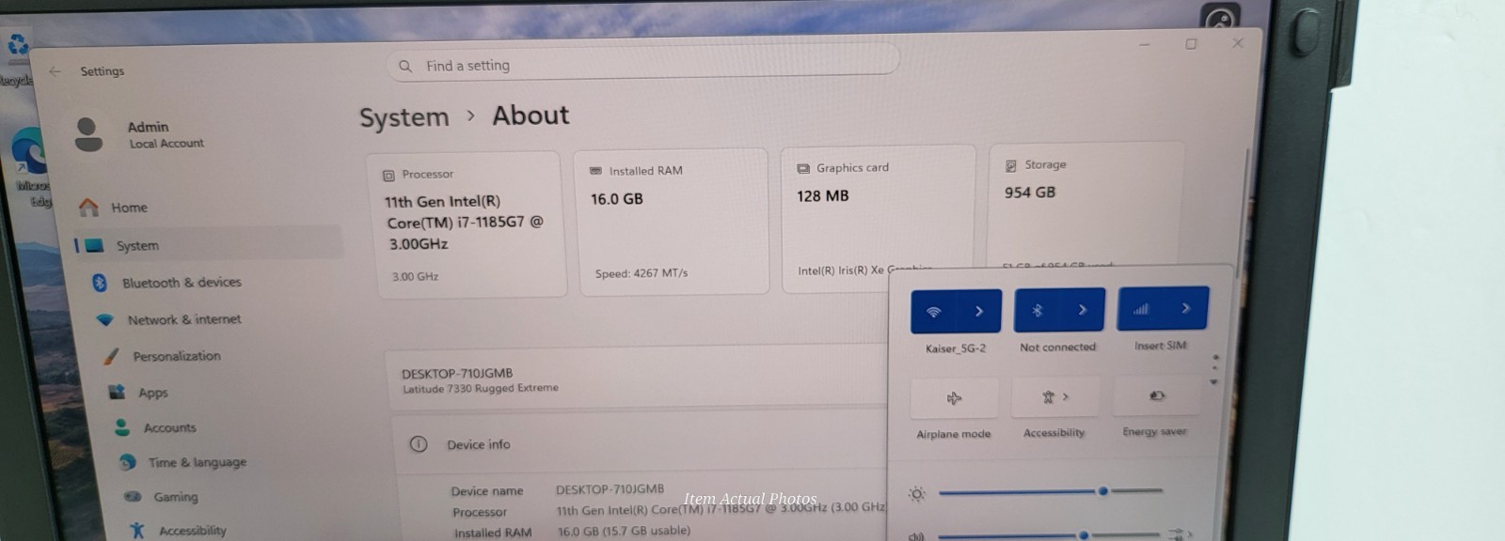Click the Accounts person icon

coord(122,427)
